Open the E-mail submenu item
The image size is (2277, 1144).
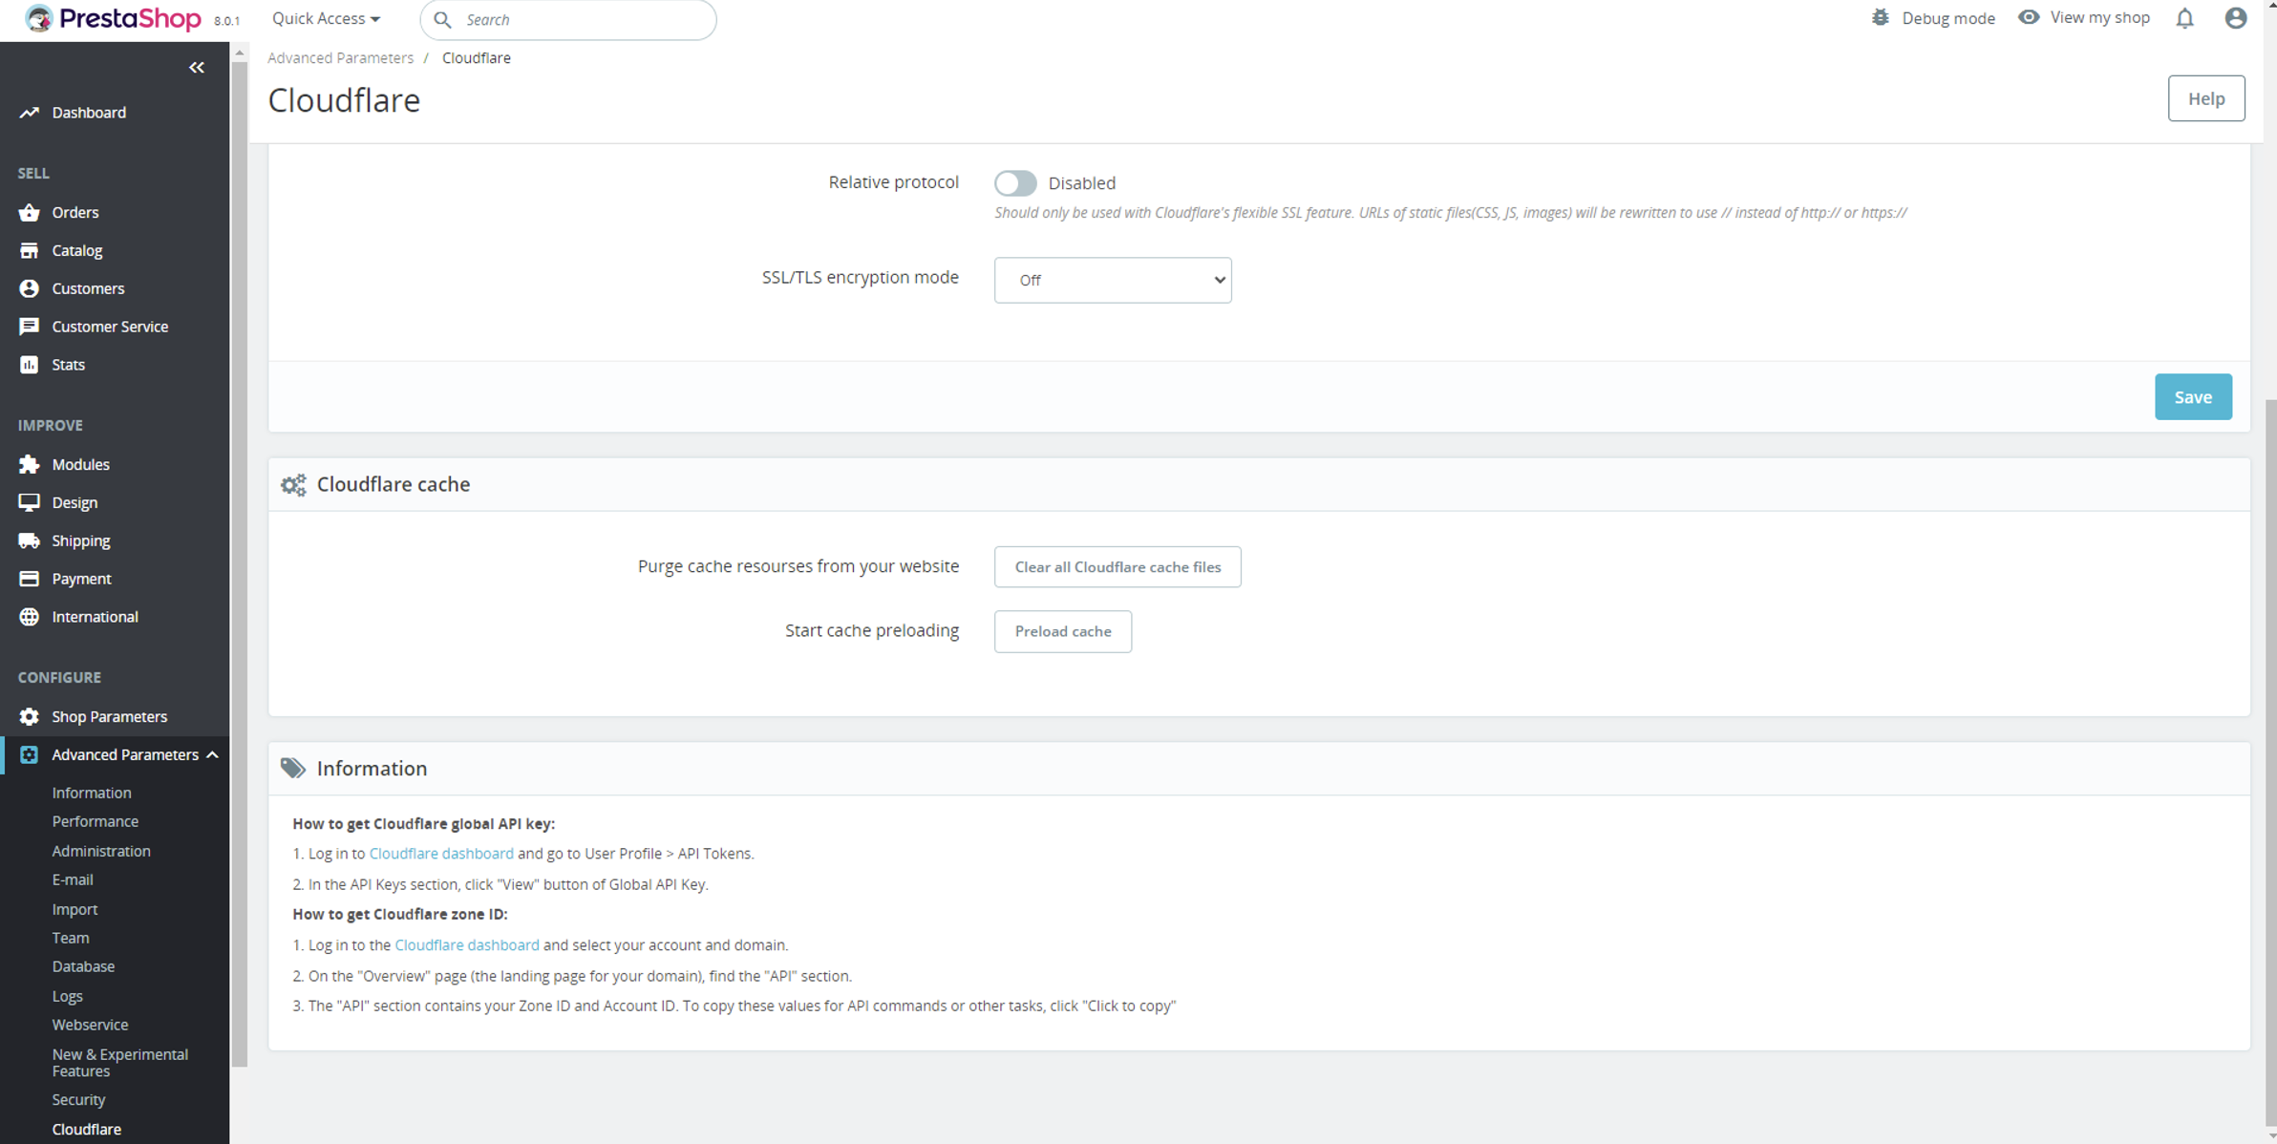tap(73, 879)
